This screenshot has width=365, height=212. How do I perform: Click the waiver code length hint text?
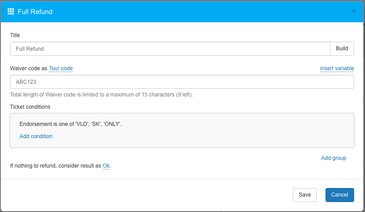101,95
